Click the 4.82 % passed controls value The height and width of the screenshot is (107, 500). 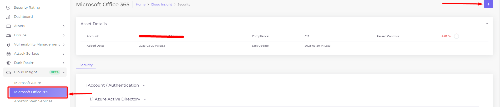(x=446, y=36)
